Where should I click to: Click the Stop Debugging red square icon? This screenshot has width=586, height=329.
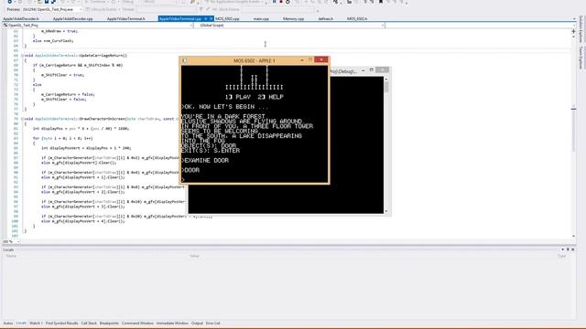pyautogui.click(x=281, y=2)
